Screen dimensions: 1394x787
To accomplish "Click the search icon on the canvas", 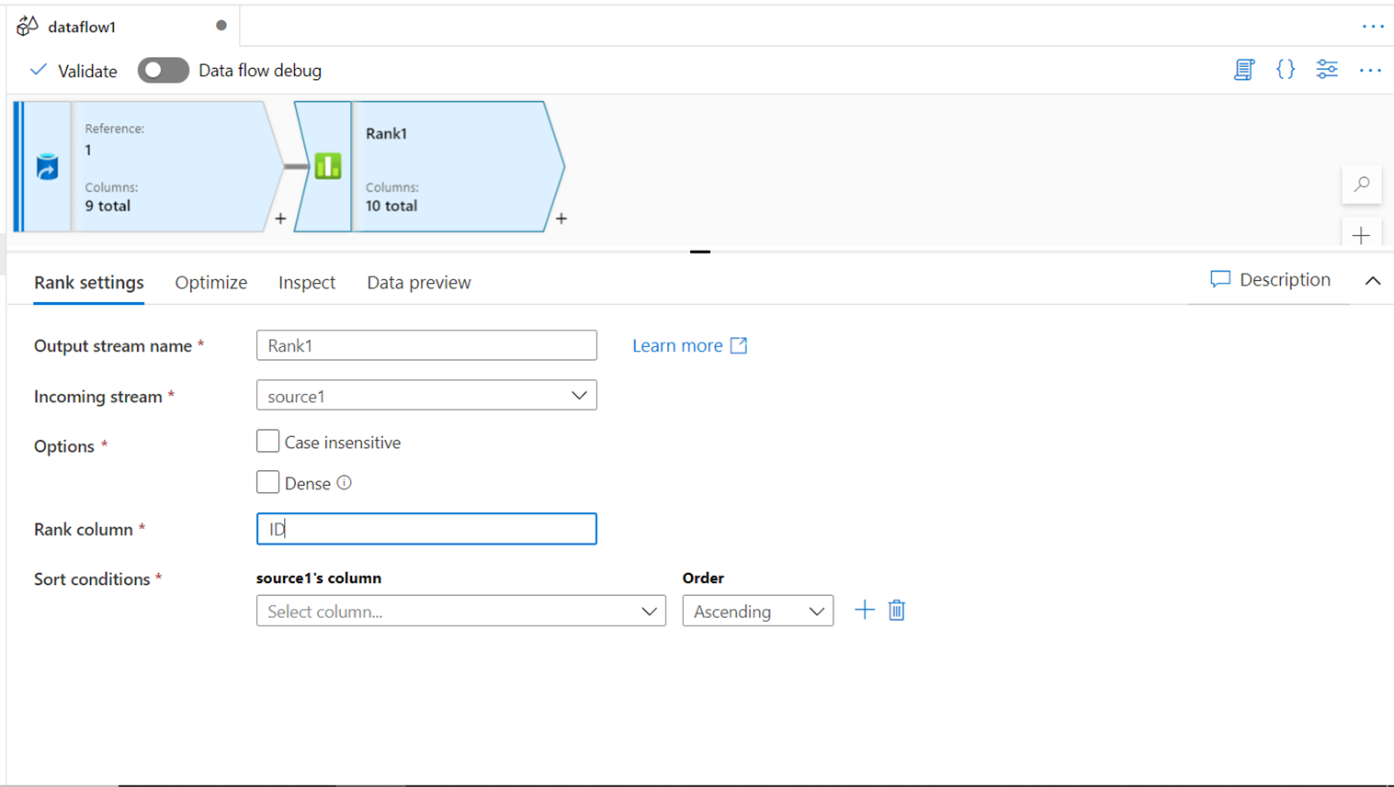I will tap(1362, 185).
